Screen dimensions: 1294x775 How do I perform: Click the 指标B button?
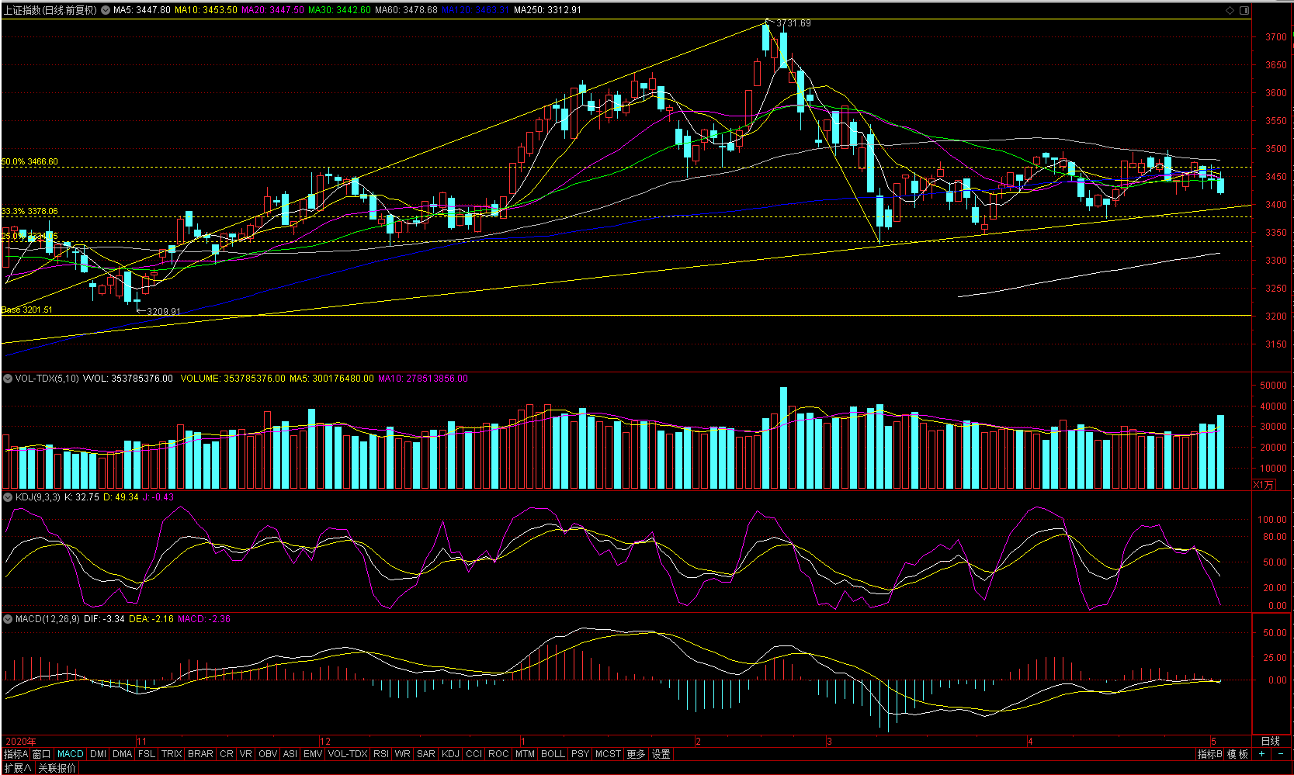pos(1209,754)
